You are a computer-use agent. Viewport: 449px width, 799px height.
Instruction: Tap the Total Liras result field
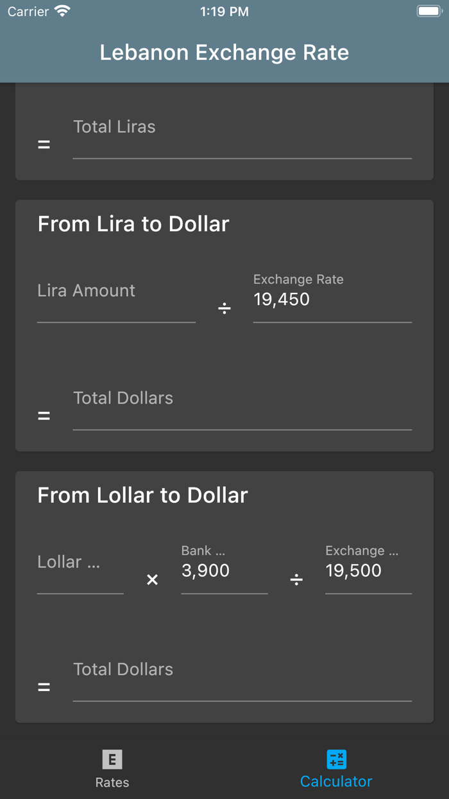242,137
